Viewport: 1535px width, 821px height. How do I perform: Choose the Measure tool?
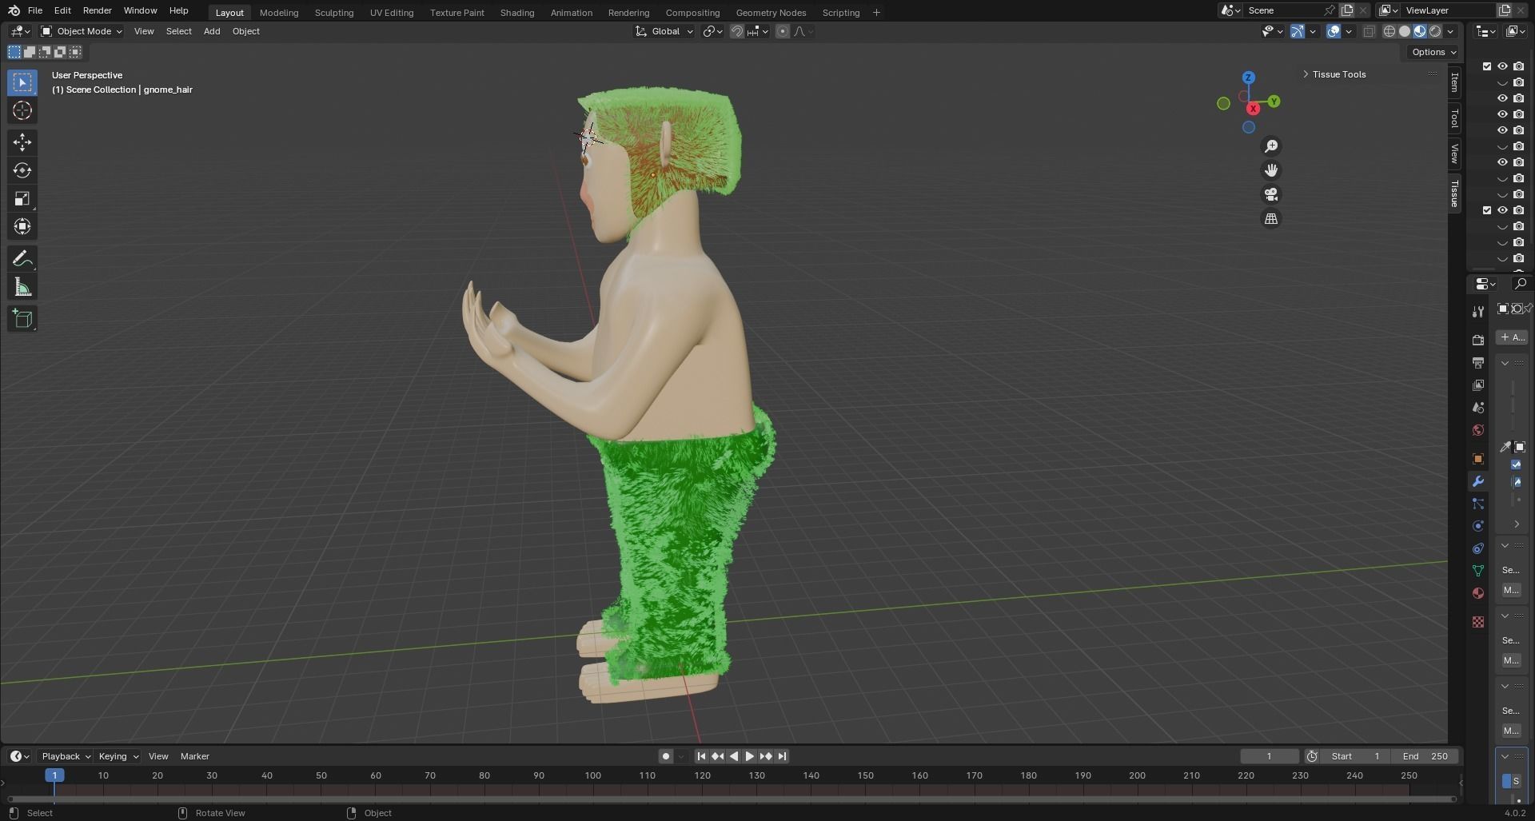coord(22,287)
